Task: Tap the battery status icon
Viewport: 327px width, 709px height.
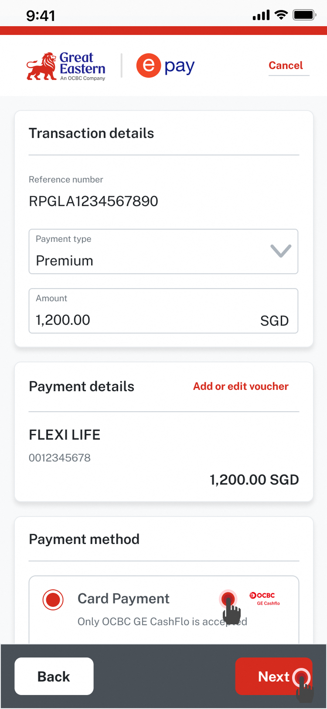Action: [x=304, y=15]
